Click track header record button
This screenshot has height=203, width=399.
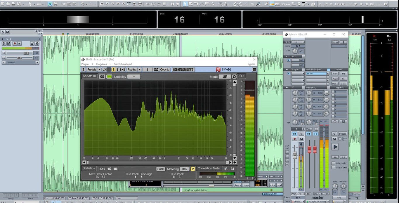coord(15,44)
